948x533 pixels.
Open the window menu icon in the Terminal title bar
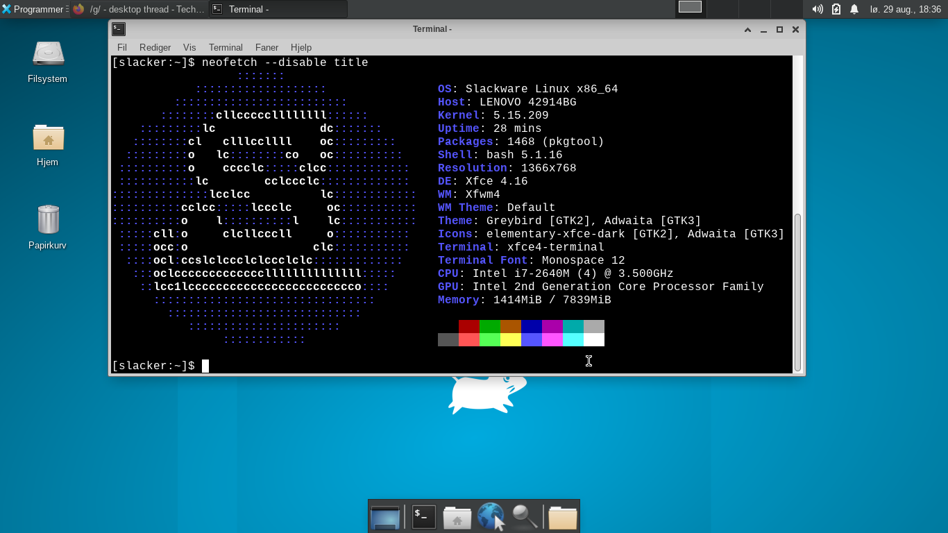click(x=119, y=29)
